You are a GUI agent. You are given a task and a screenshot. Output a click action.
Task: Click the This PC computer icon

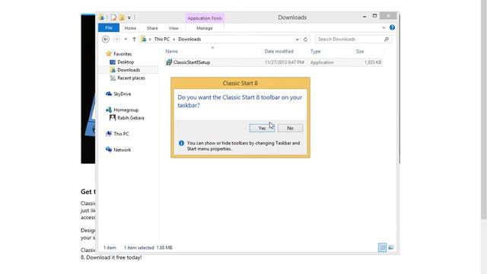[108, 134]
